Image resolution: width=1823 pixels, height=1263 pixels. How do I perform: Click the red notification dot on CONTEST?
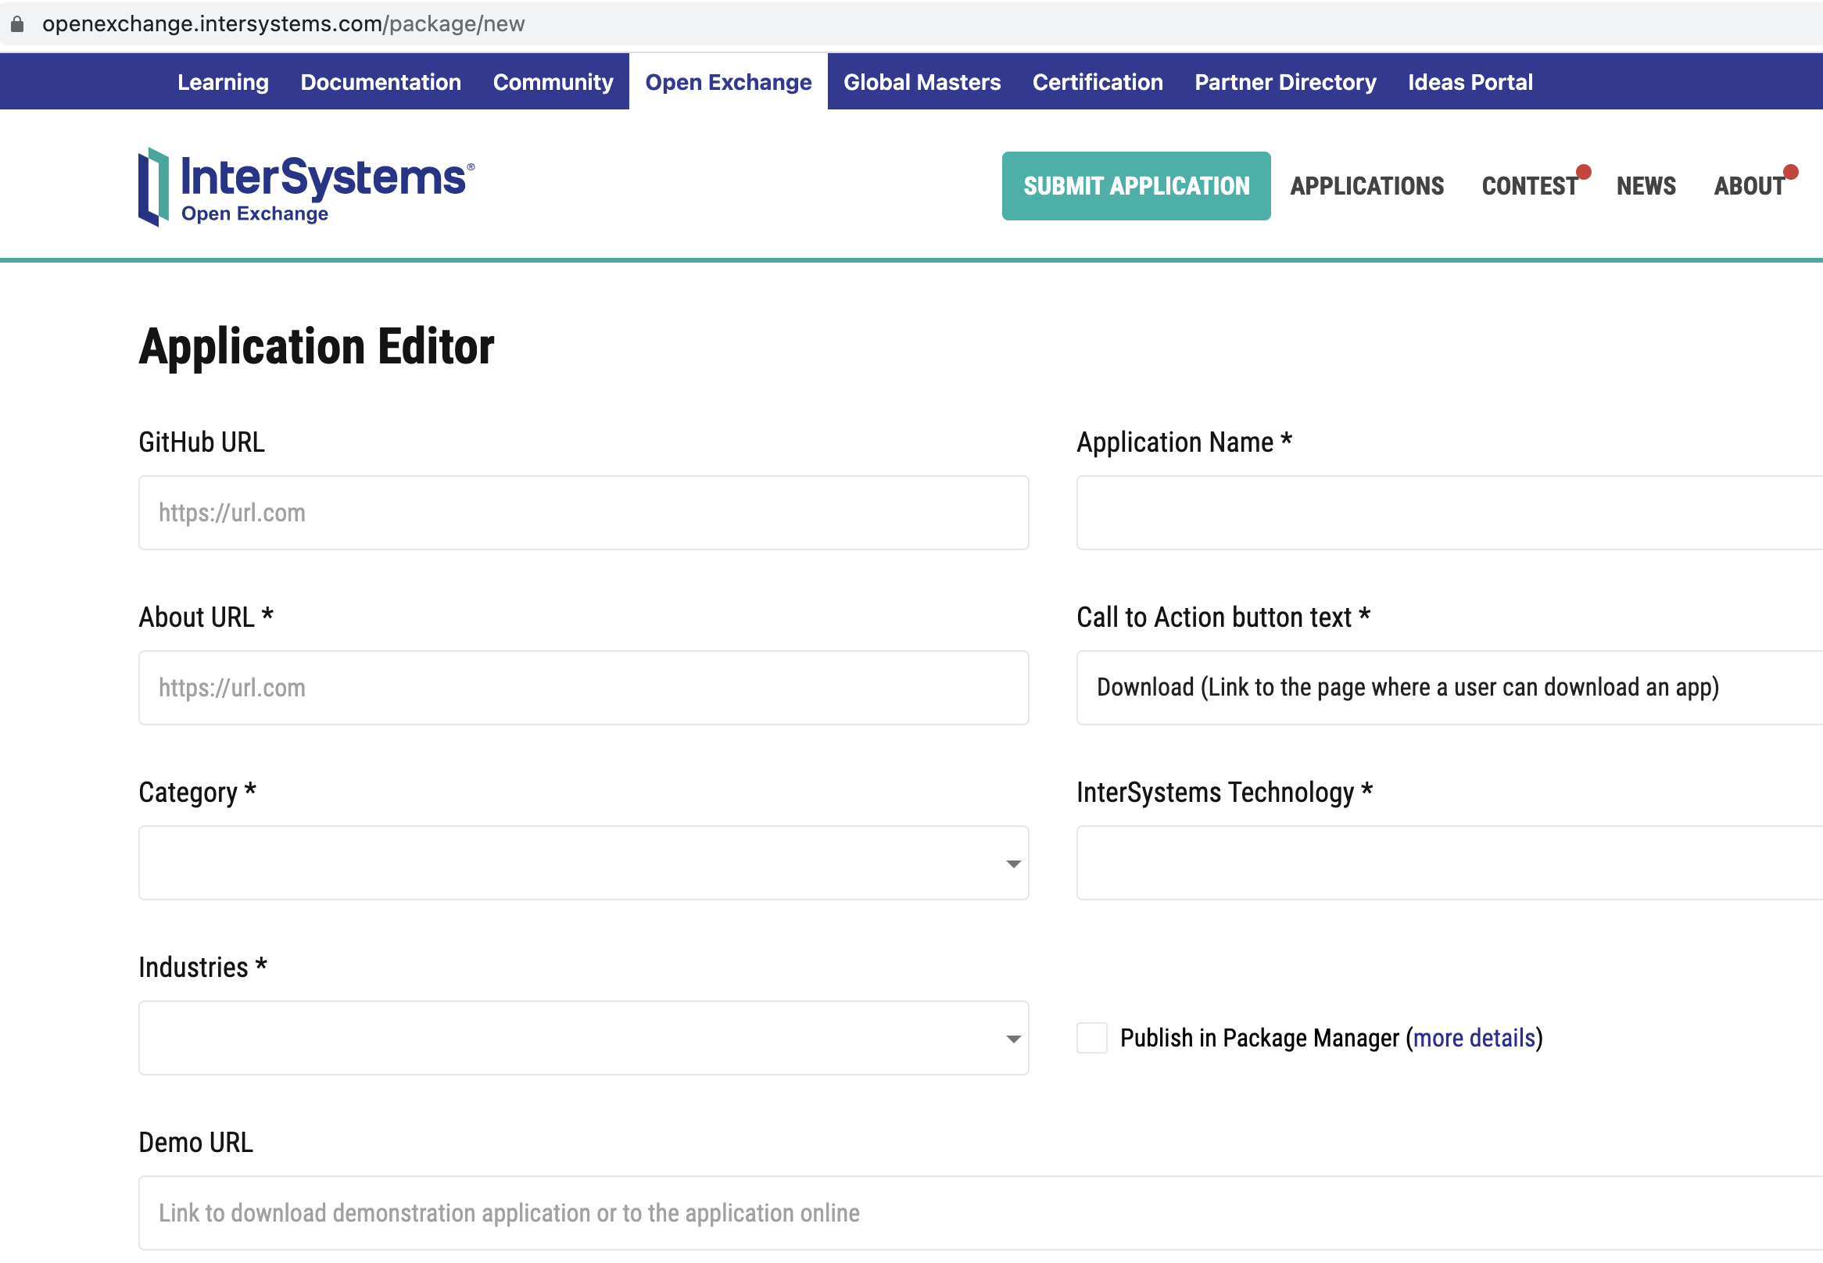pyautogui.click(x=1583, y=172)
